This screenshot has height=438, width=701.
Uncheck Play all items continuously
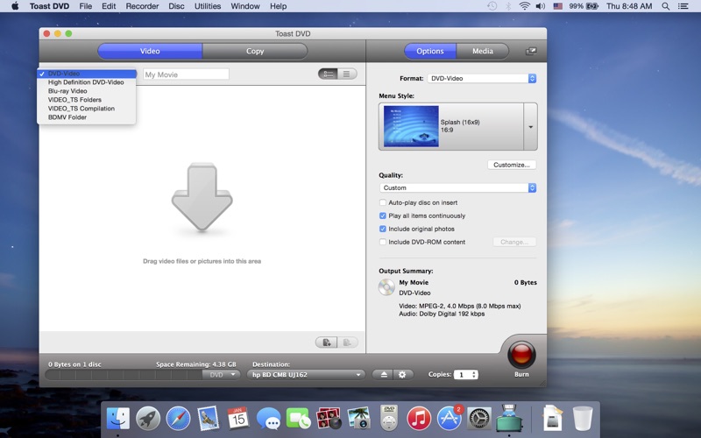point(383,215)
